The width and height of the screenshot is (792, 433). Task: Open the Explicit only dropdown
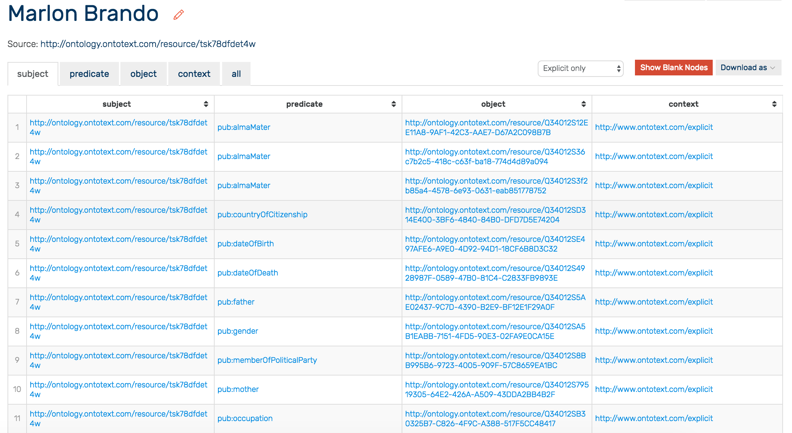click(580, 69)
